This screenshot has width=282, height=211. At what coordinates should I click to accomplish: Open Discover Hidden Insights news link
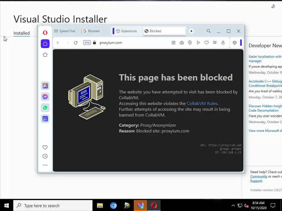[x=265, y=108]
